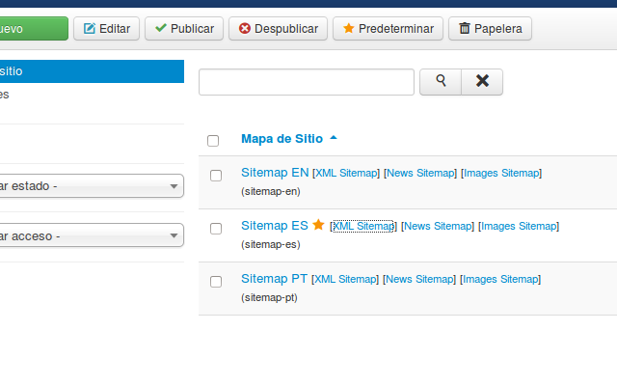The height and width of the screenshot is (386, 617).
Task: Tick the select-all checkbox in header
Action: coord(213,140)
